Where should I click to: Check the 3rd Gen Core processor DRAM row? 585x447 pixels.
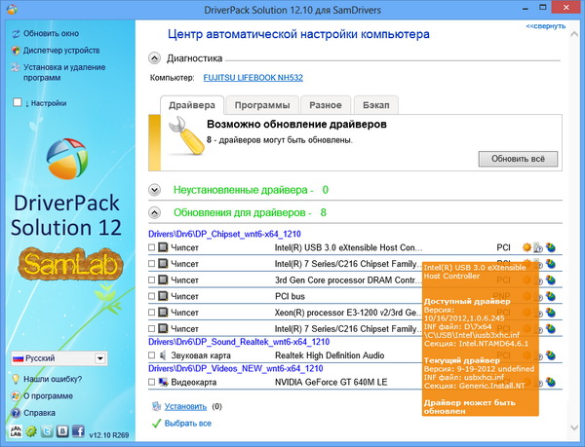point(151,279)
